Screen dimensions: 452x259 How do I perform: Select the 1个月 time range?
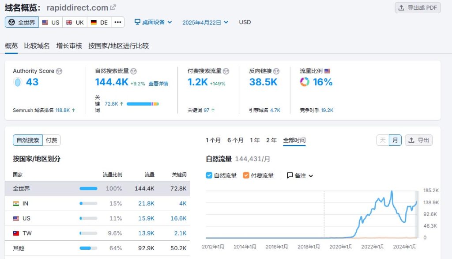click(213, 140)
